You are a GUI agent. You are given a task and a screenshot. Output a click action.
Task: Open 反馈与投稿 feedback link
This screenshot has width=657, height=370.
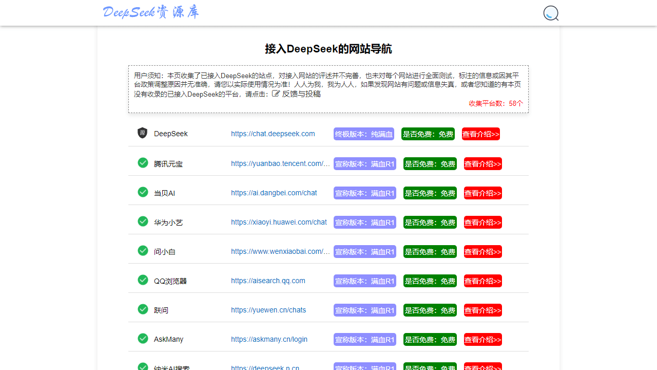tap(301, 94)
